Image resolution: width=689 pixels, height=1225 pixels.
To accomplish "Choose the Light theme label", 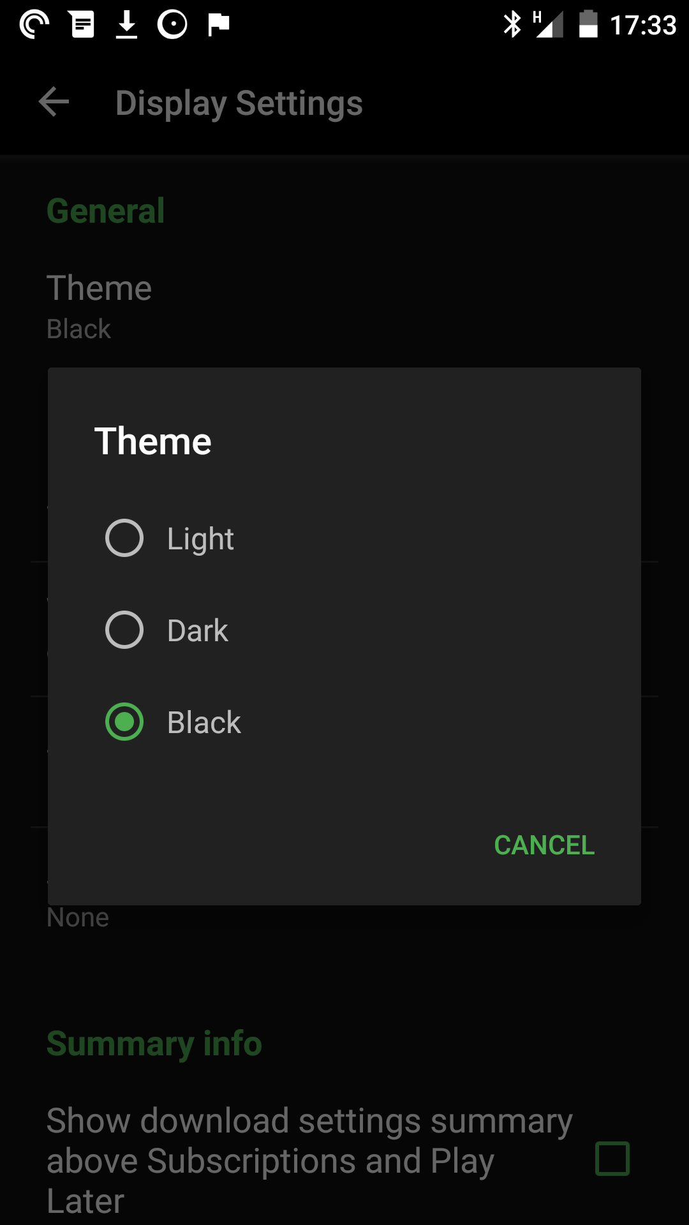I will pyautogui.click(x=200, y=539).
